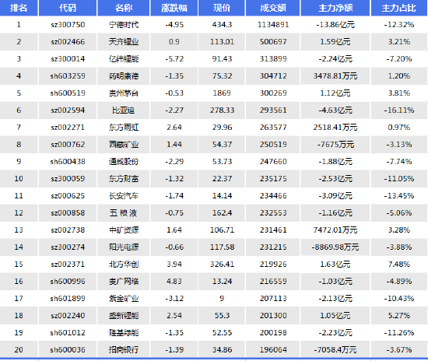Open stock code sz002466
This screenshot has height=361, width=428.
coord(68,42)
